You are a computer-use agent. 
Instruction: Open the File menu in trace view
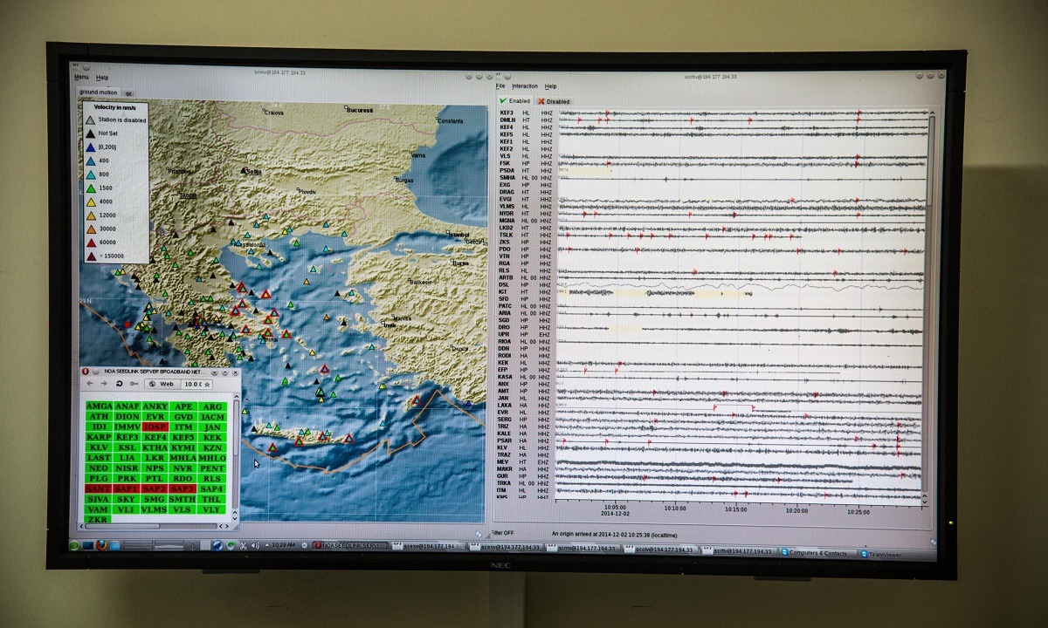[500, 86]
